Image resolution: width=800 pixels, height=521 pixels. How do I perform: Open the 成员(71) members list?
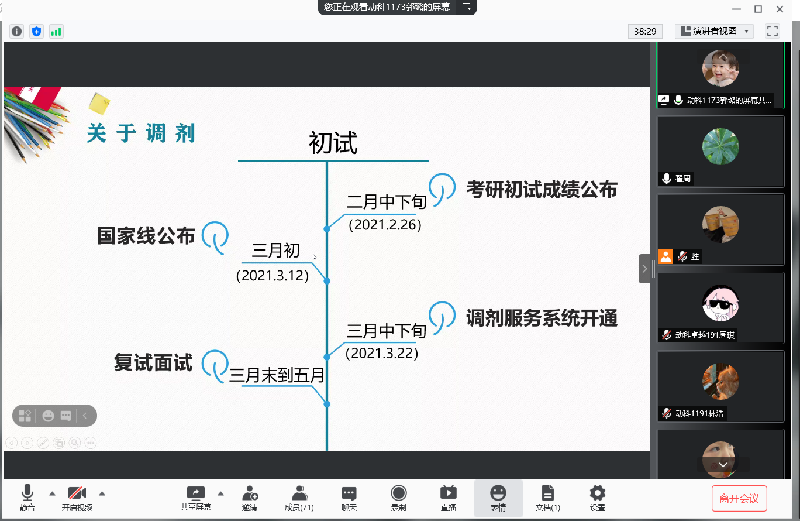pos(299,498)
